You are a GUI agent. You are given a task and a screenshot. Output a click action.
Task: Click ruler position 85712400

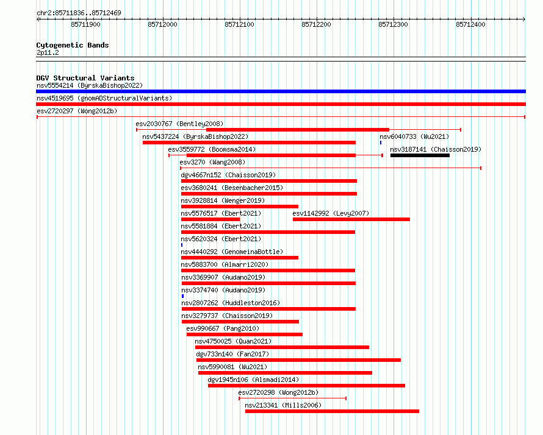coord(470,24)
